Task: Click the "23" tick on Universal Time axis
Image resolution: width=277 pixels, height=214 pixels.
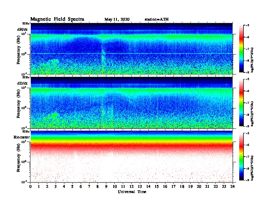Action: (x=224, y=186)
